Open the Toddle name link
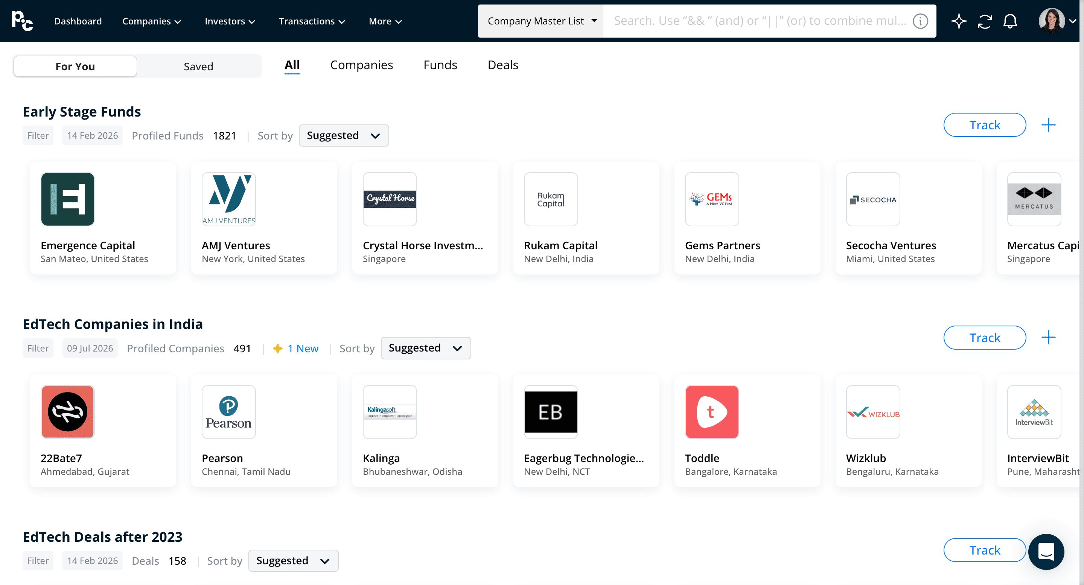 pyautogui.click(x=702, y=458)
